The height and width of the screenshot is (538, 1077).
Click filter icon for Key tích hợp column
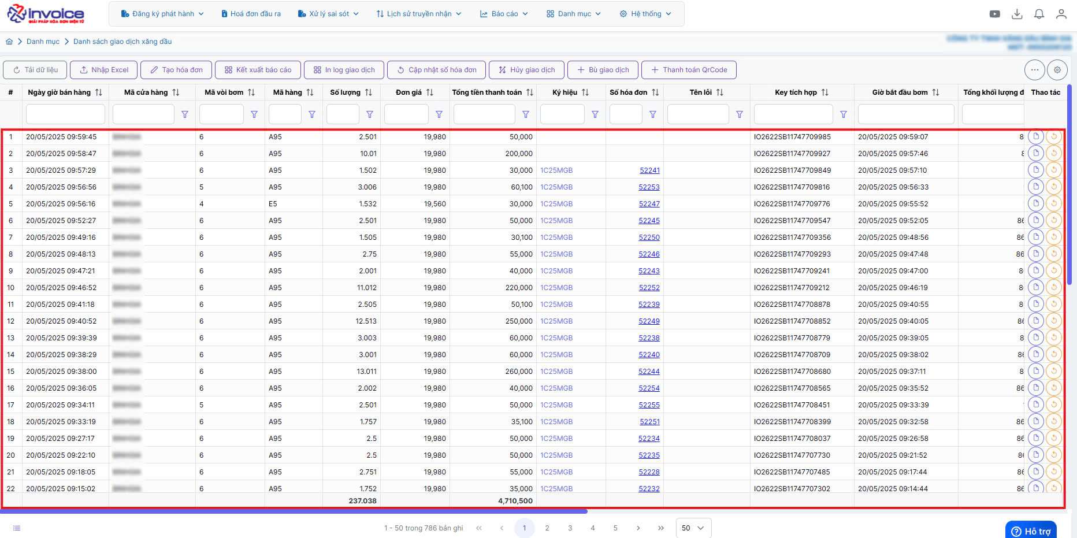click(x=844, y=114)
